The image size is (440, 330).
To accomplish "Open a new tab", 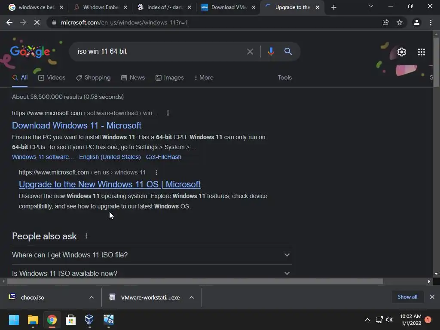I will [333, 7].
